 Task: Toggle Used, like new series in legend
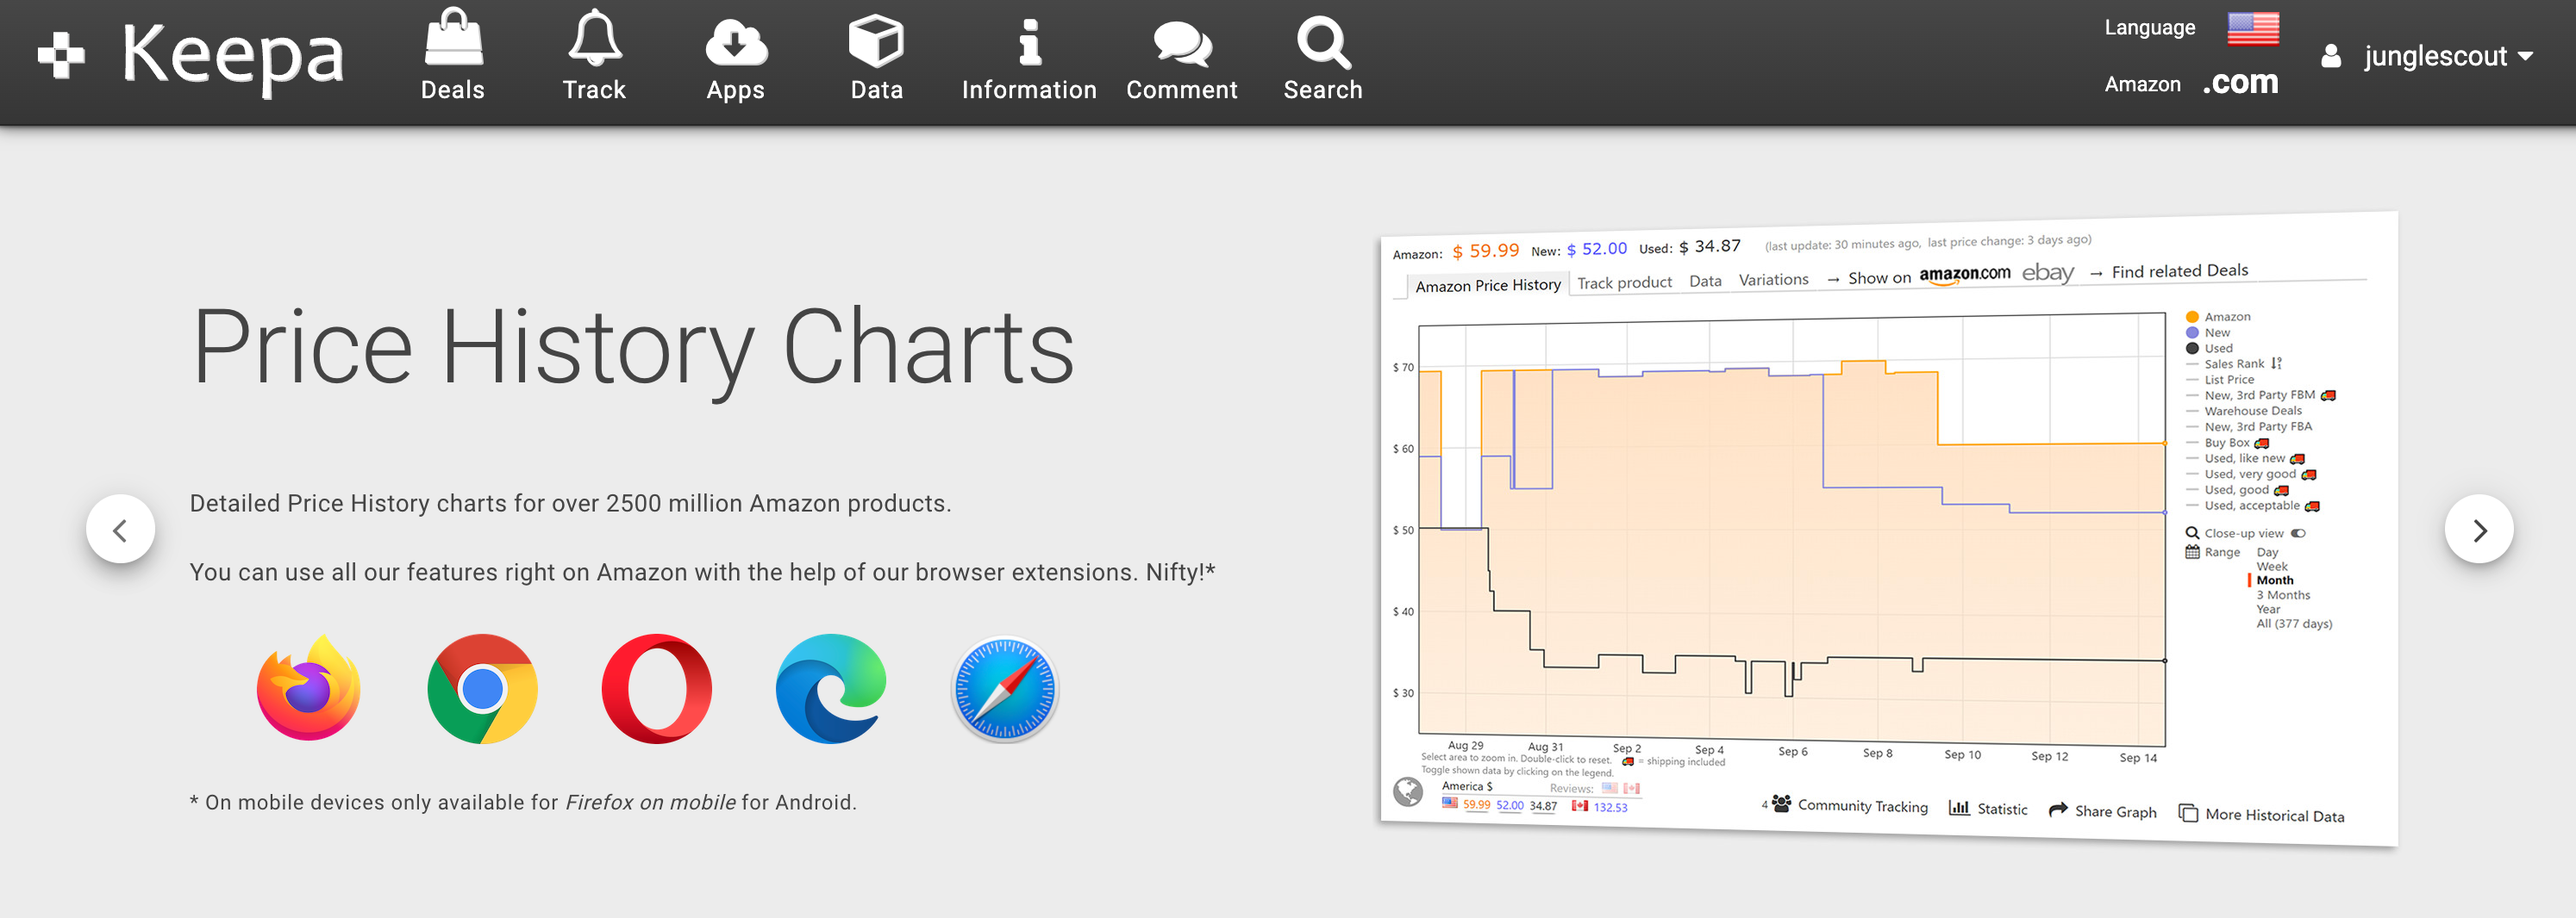pos(2245,458)
